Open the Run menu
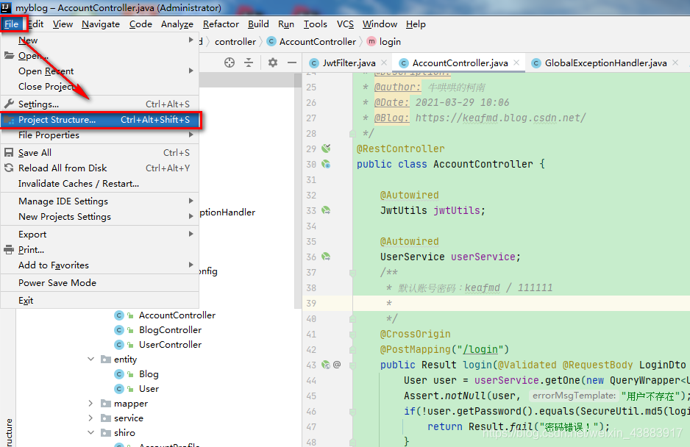 click(x=286, y=24)
